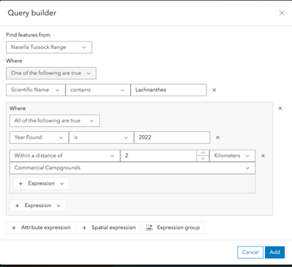
Task: Click the 2022 value input field
Action: click(x=172, y=137)
